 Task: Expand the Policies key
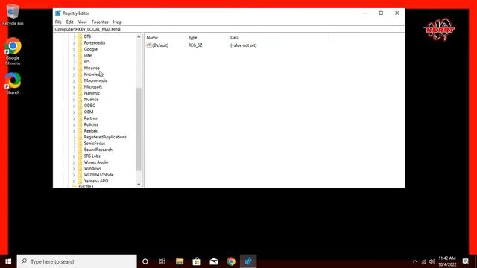click(x=74, y=125)
